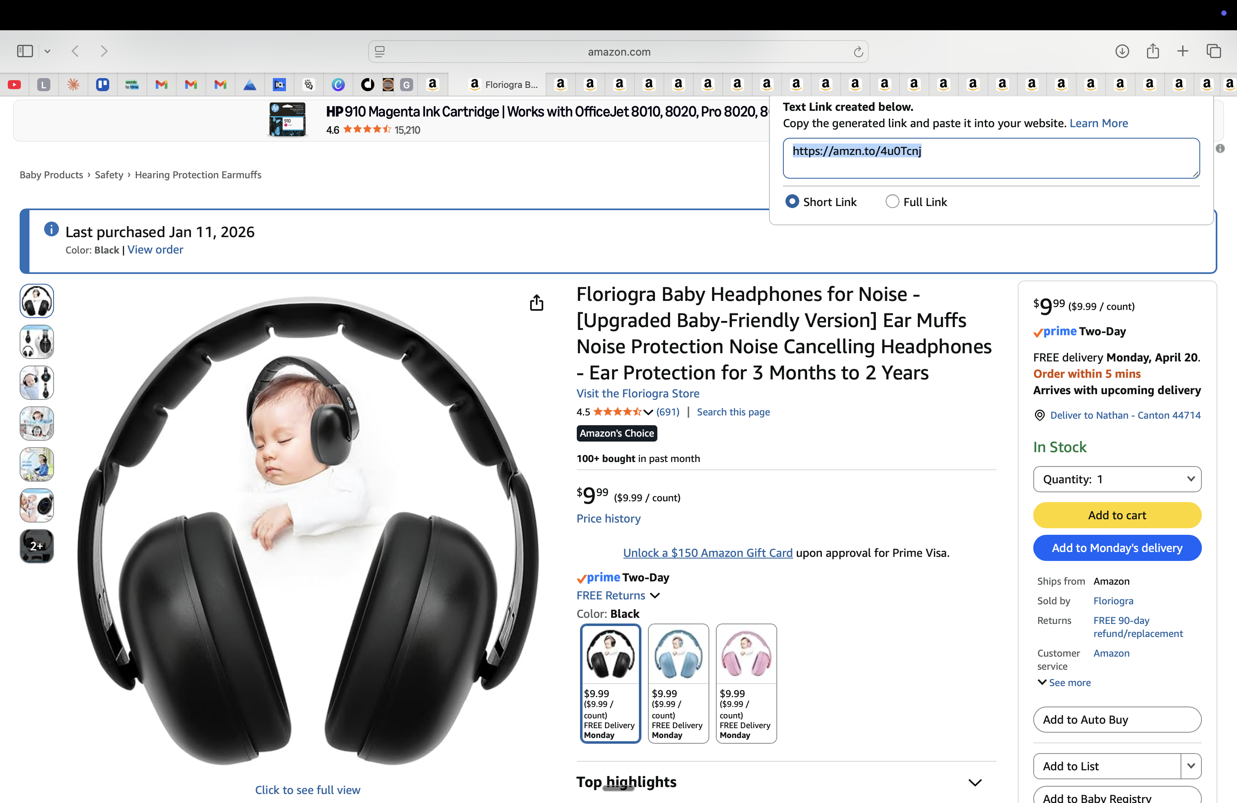Open Search this page link
Viewport: 1237px width, 803px height.
coord(733,411)
